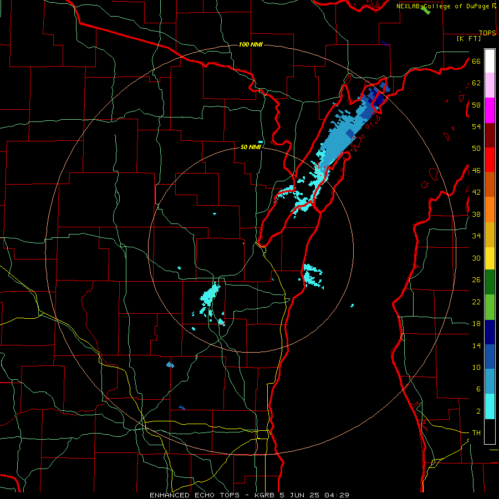The height and width of the screenshot is (499, 499).
Task: Select the light pink legend swatch
Action: pyautogui.click(x=490, y=85)
